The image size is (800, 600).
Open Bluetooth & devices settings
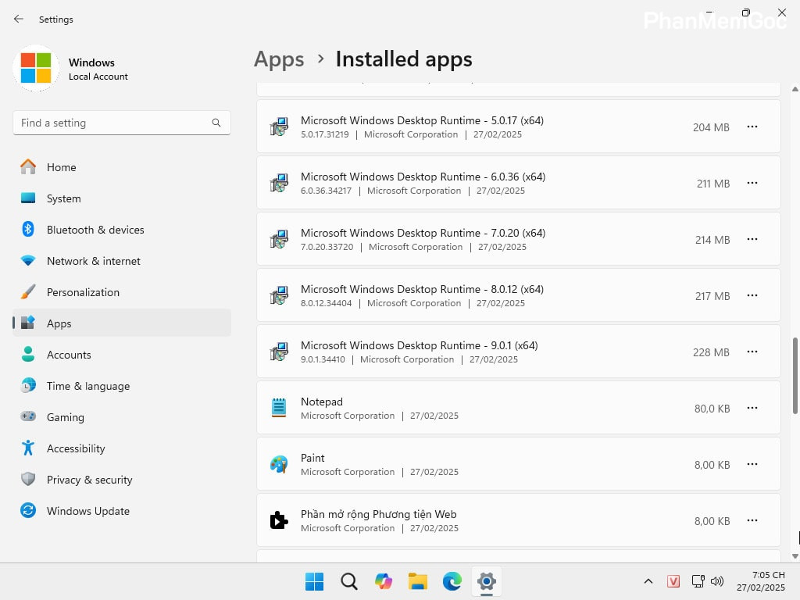click(x=95, y=230)
